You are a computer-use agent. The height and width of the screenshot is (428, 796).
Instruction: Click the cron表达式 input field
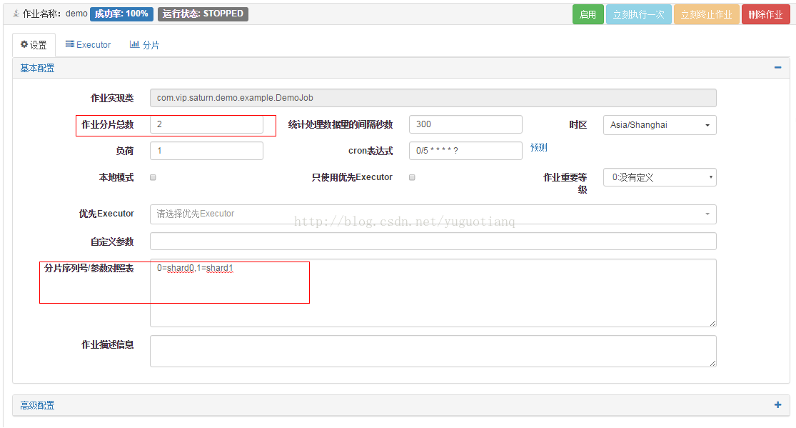tap(465, 151)
